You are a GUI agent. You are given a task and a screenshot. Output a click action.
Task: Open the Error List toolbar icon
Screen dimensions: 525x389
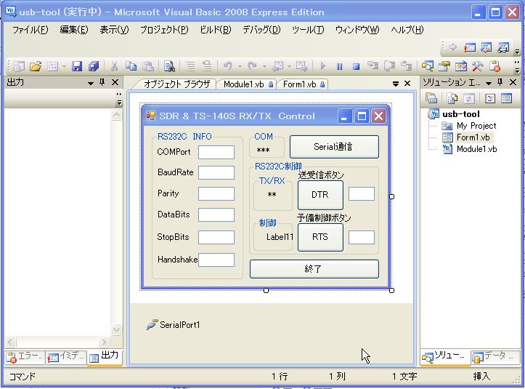(x=495, y=66)
